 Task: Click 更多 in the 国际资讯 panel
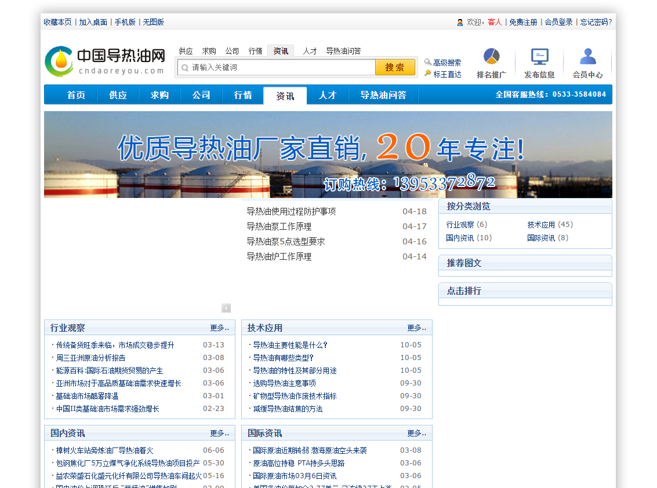[x=416, y=433]
